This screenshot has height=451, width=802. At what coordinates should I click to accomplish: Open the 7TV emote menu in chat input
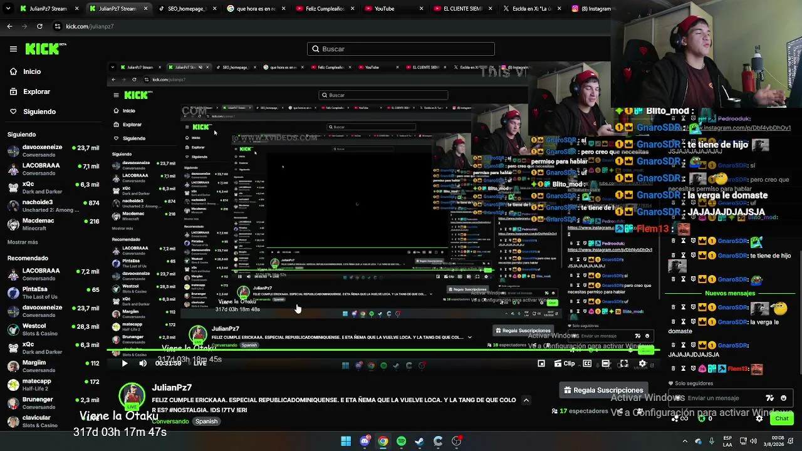[x=770, y=398]
